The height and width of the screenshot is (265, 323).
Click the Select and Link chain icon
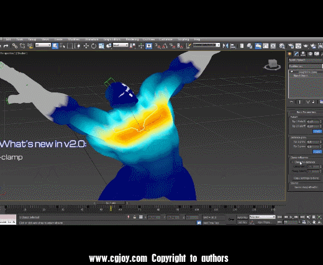(15, 46)
